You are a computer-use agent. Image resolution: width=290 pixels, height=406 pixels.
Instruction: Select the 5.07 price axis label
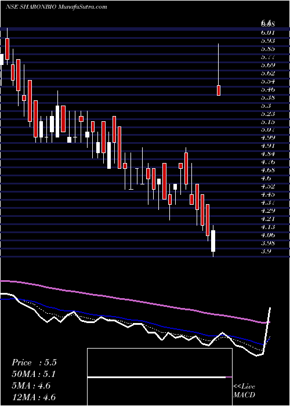[268, 129]
